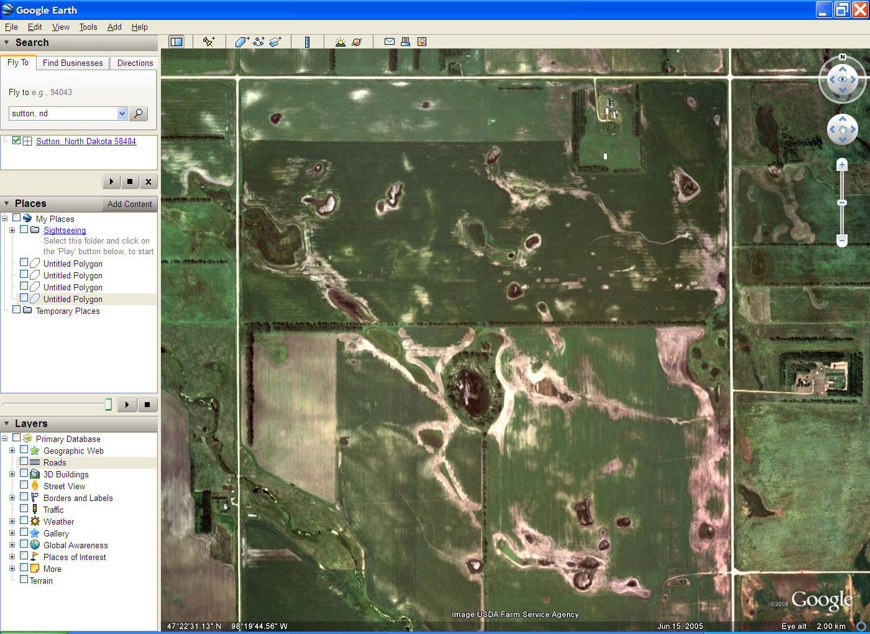Click the Print icon in toolbar
Image resolution: width=870 pixels, height=634 pixels.
(x=405, y=42)
